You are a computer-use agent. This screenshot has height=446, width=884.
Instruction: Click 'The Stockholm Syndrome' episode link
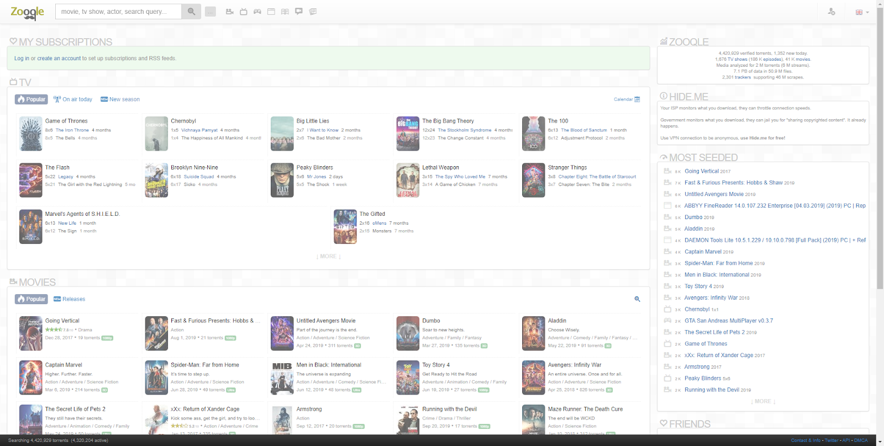[x=465, y=130]
